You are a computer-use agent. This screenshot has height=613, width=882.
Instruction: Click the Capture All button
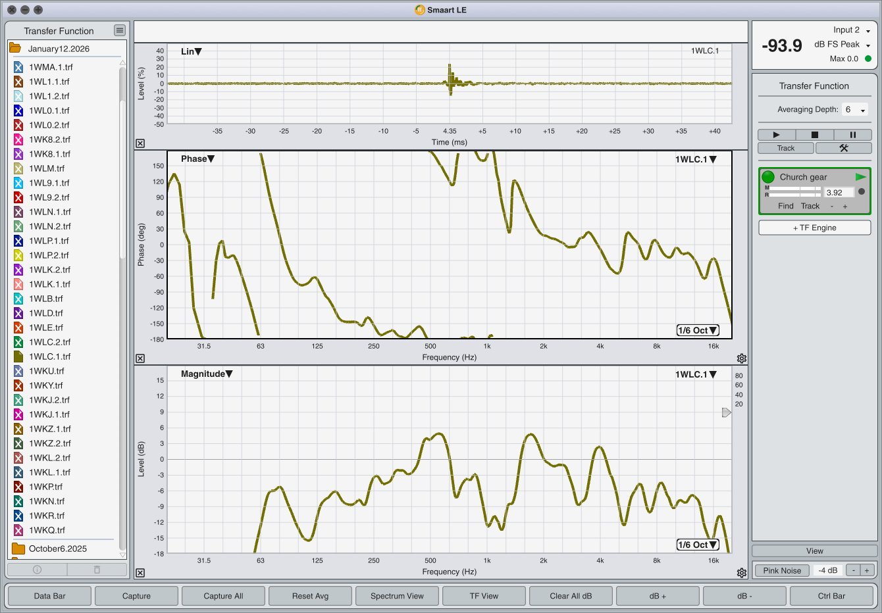click(x=223, y=596)
